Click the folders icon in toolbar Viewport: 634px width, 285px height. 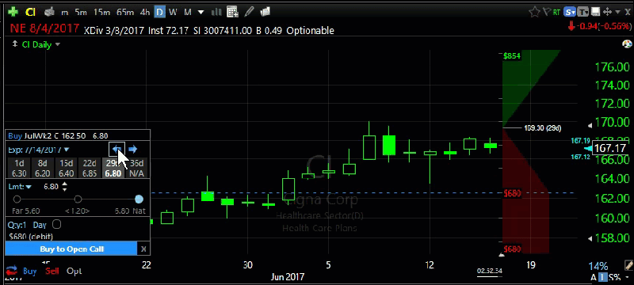click(x=265, y=12)
